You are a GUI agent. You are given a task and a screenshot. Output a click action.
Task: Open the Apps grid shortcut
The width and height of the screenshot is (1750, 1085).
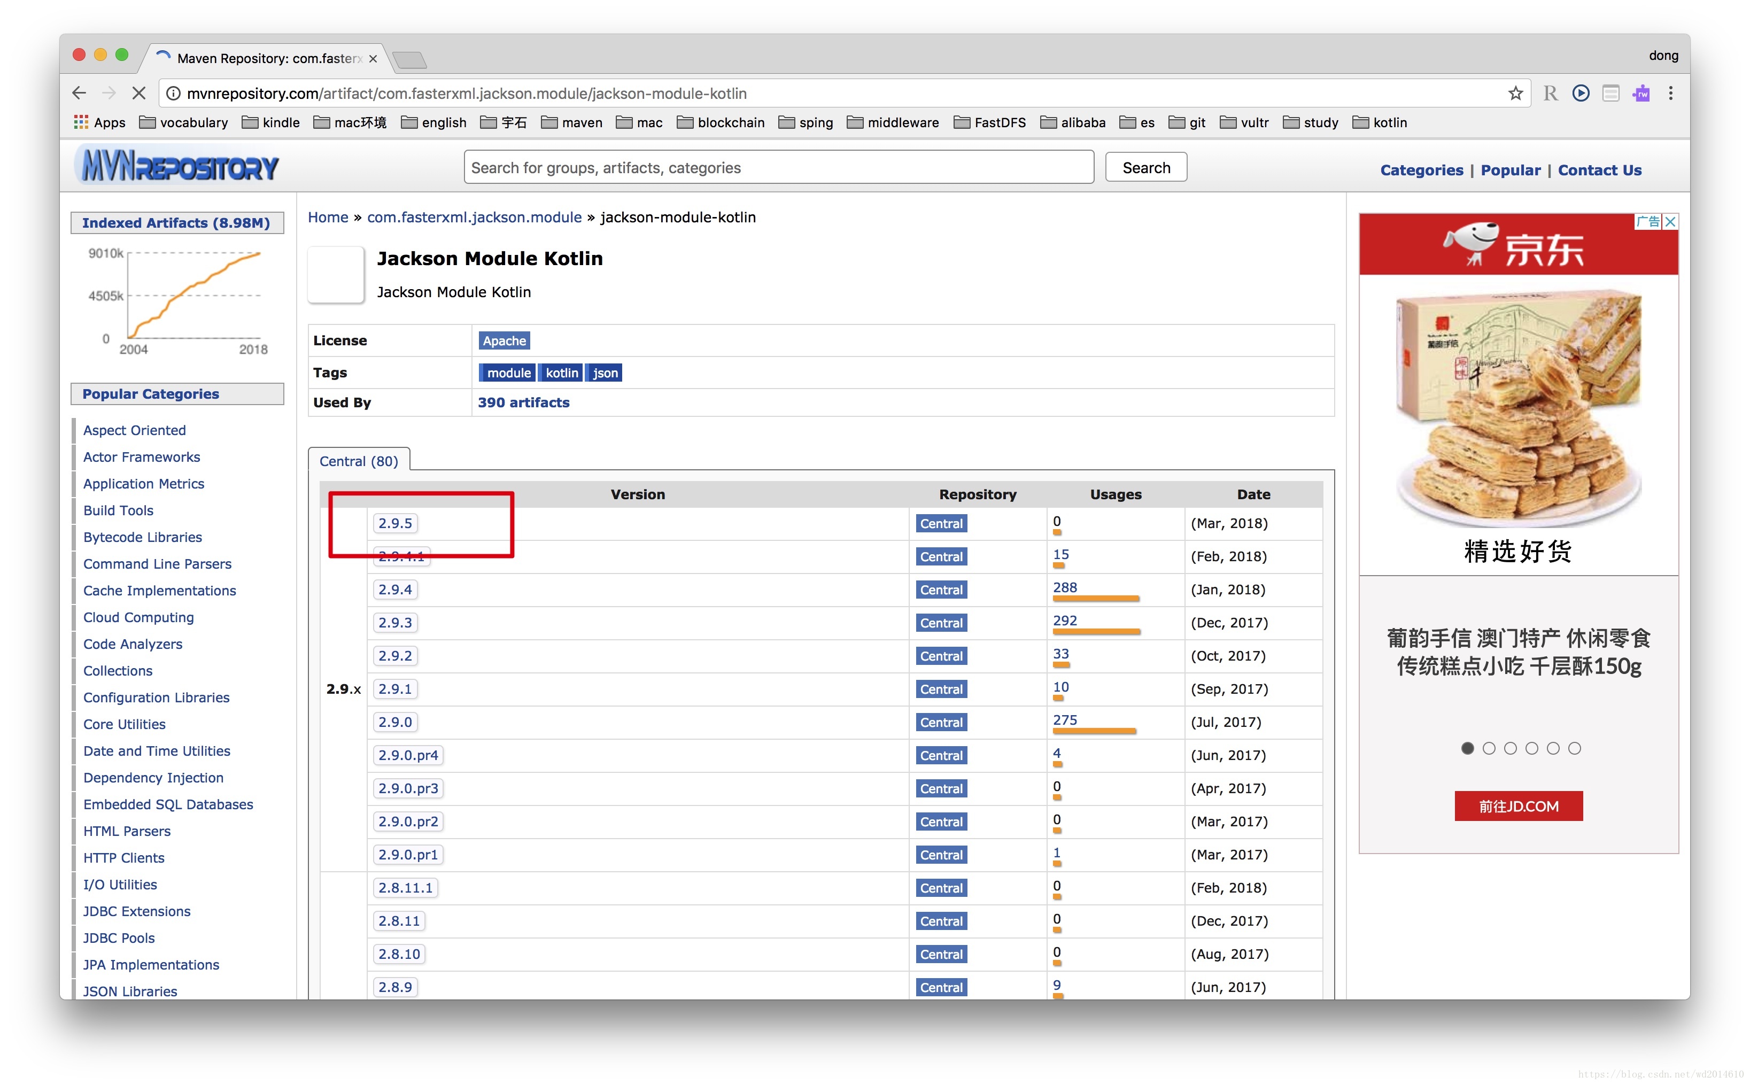click(100, 123)
